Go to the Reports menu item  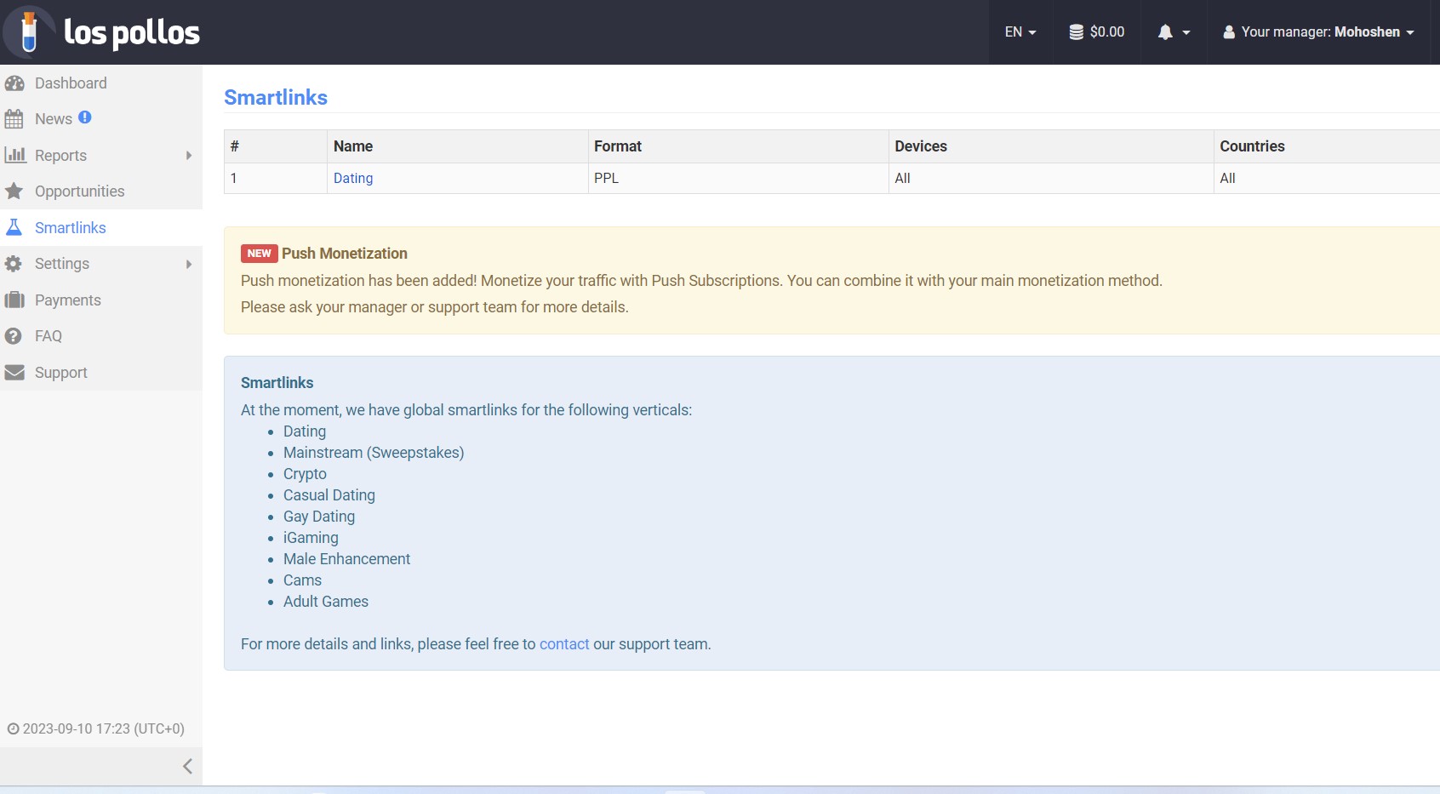point(60,156)
